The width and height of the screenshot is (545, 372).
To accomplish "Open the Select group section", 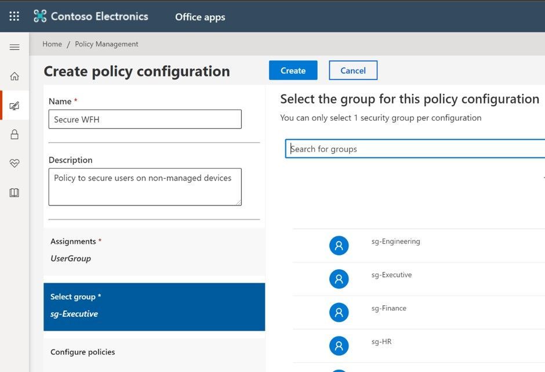I will 154,306.
